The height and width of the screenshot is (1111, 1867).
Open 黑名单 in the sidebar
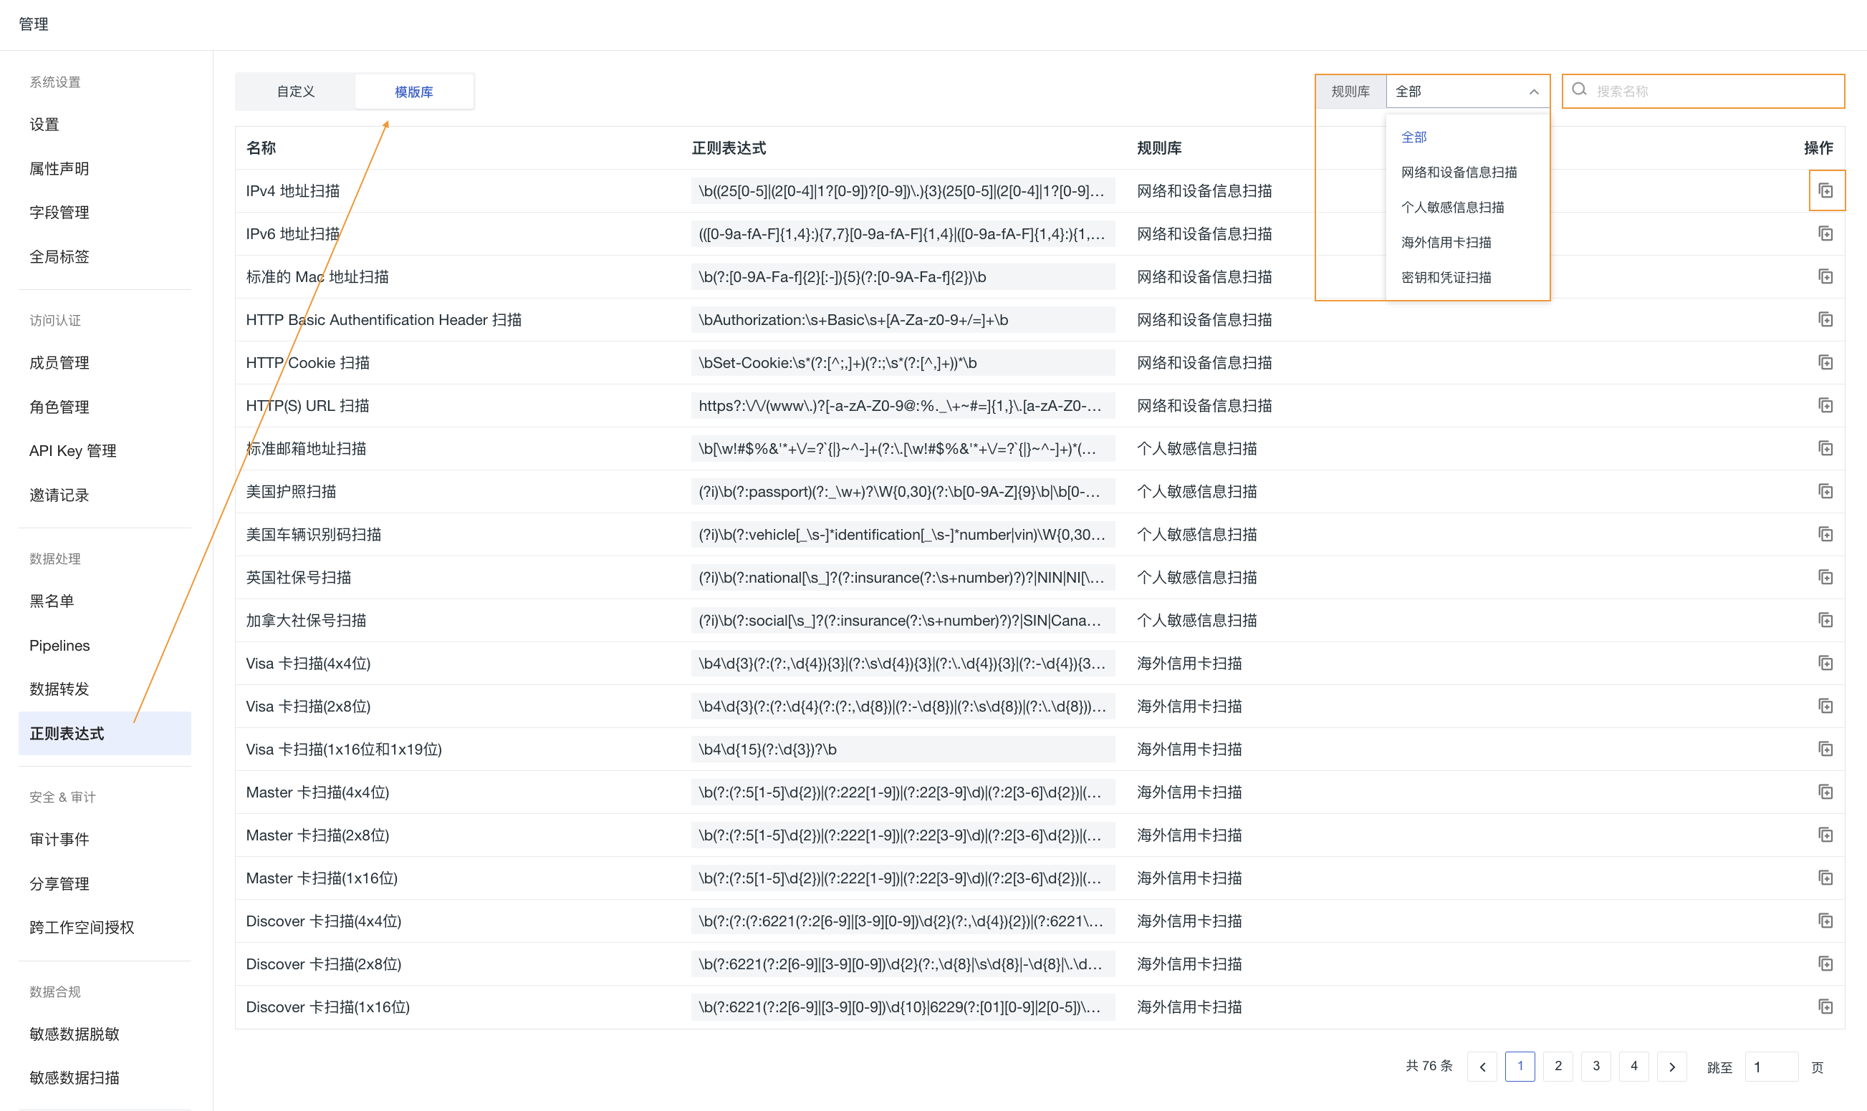[x=52, y=601]
